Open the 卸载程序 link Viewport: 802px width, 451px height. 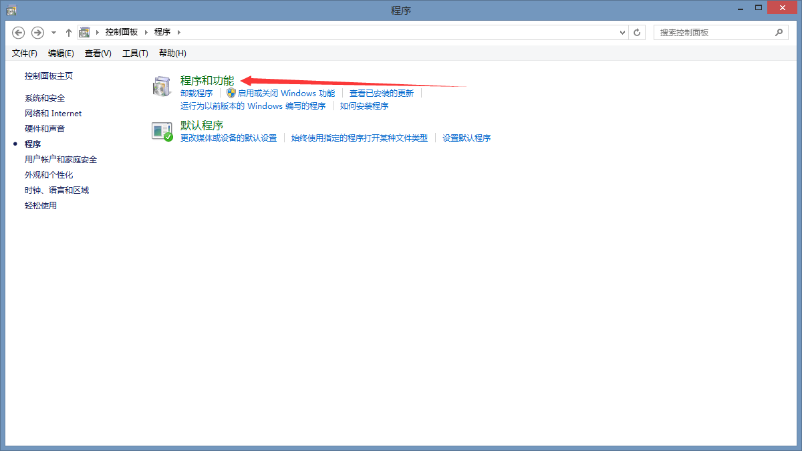[196, 94]
